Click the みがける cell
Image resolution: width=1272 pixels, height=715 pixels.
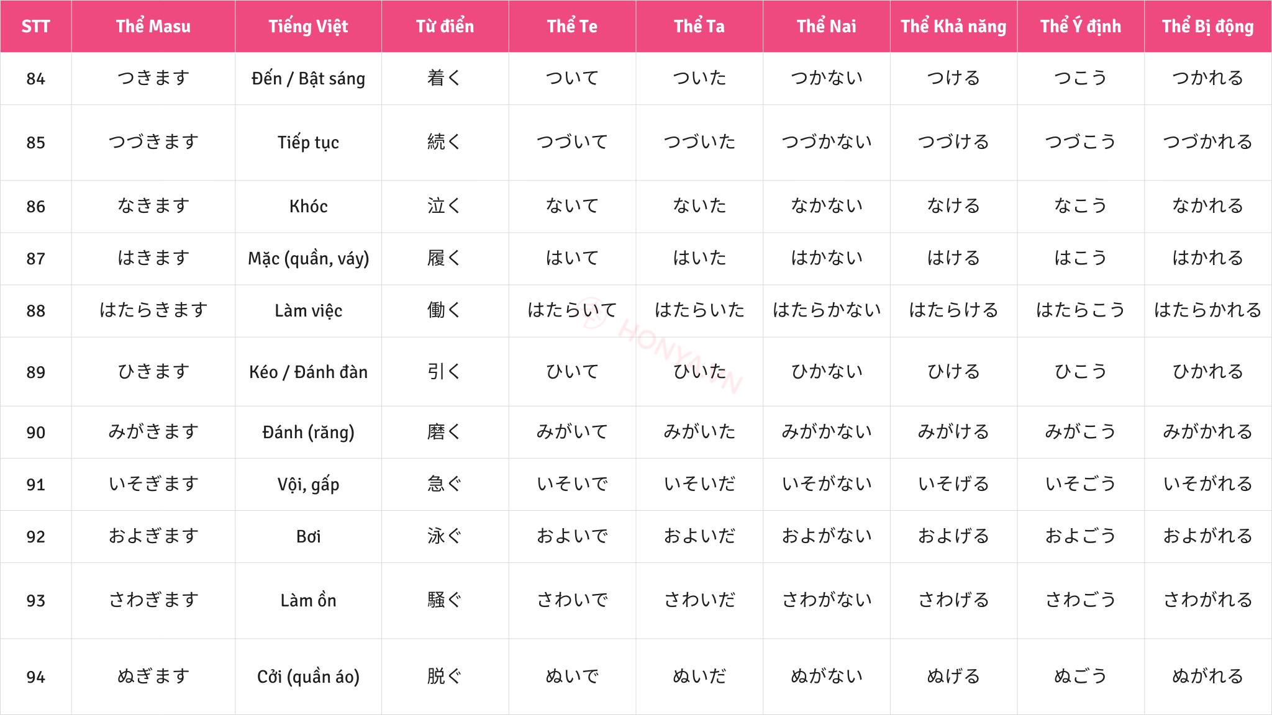953,432
